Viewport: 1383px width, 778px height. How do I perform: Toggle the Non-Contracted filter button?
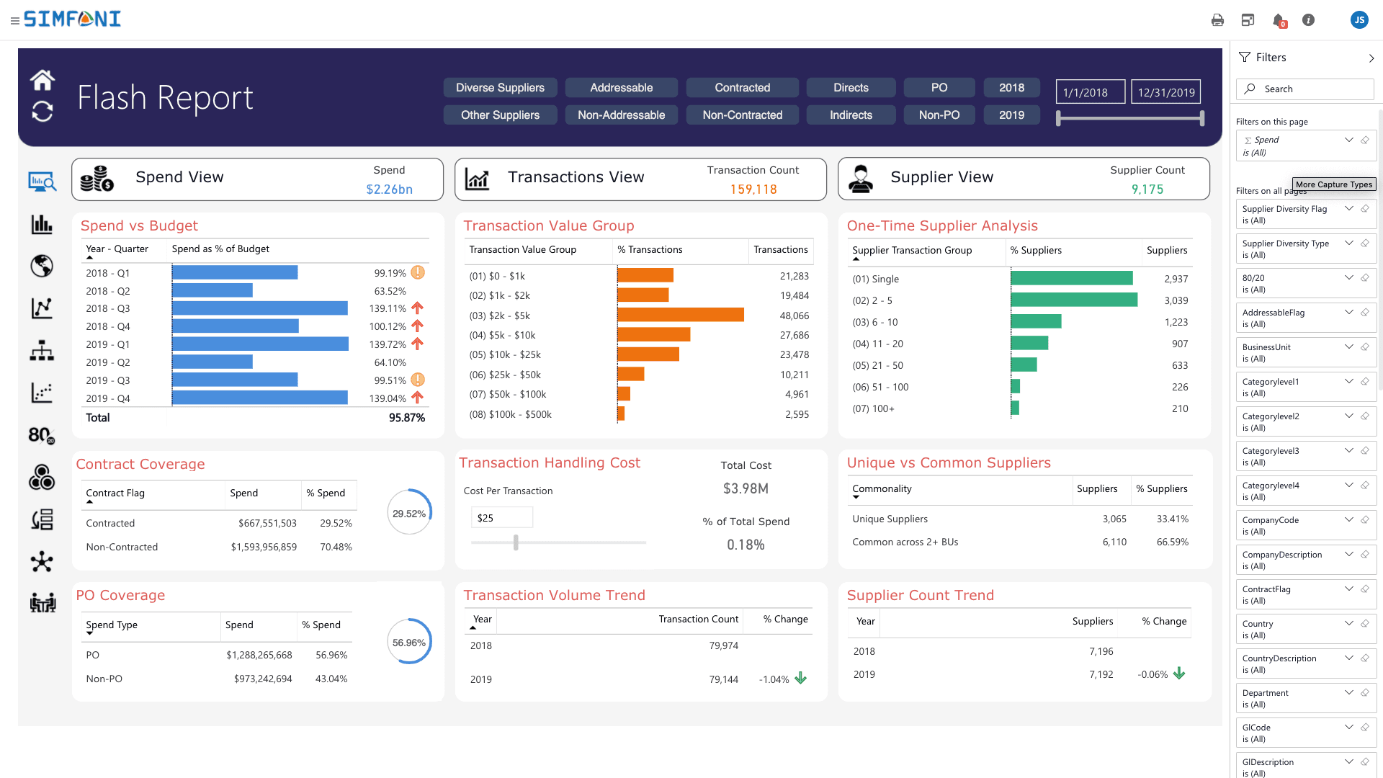pyautogui.click(x=742, y=115)
